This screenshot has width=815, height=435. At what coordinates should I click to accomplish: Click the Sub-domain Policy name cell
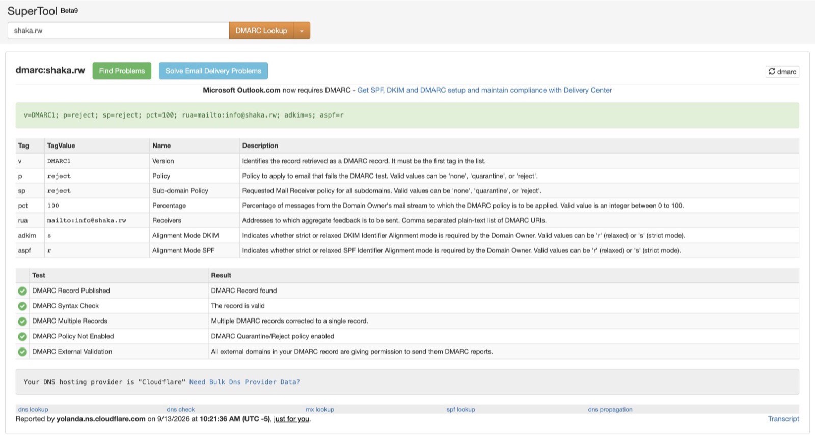(180, 191)
